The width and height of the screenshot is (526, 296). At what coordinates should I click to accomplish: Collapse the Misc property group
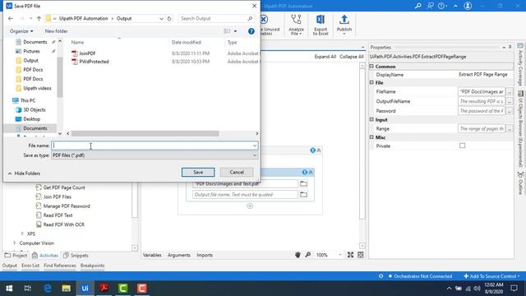pyautogui.click(x=371, y=137)
